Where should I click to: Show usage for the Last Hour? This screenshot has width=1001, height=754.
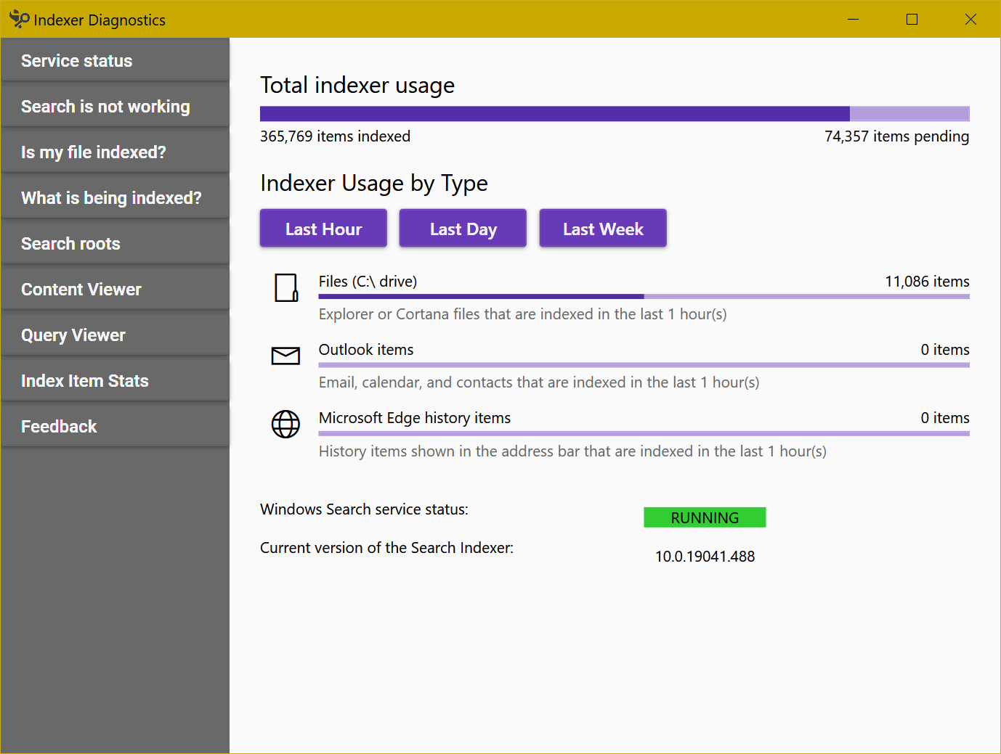click(x=323, y=229)
